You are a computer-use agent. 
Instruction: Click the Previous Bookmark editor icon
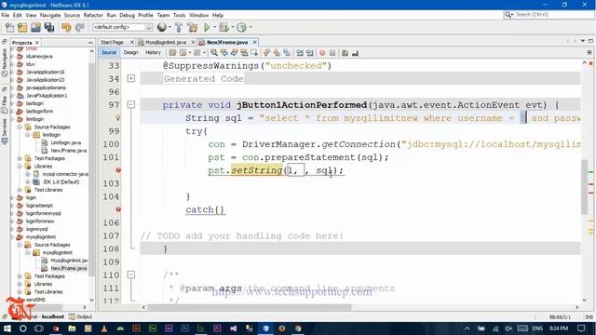tap(267, 53)
